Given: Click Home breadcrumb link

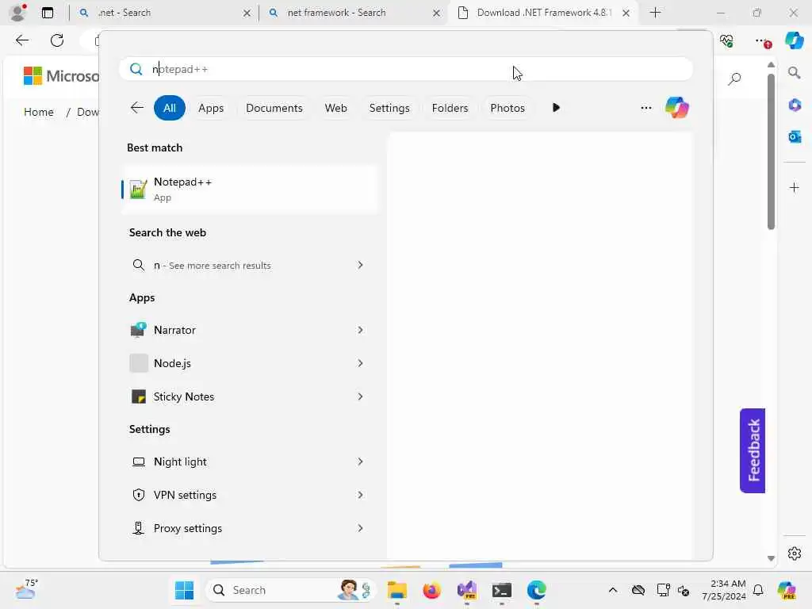Looking at the screenshot, I should tap(39, 112).
